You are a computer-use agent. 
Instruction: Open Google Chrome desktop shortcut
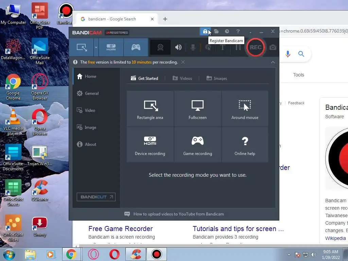point(13,87)
